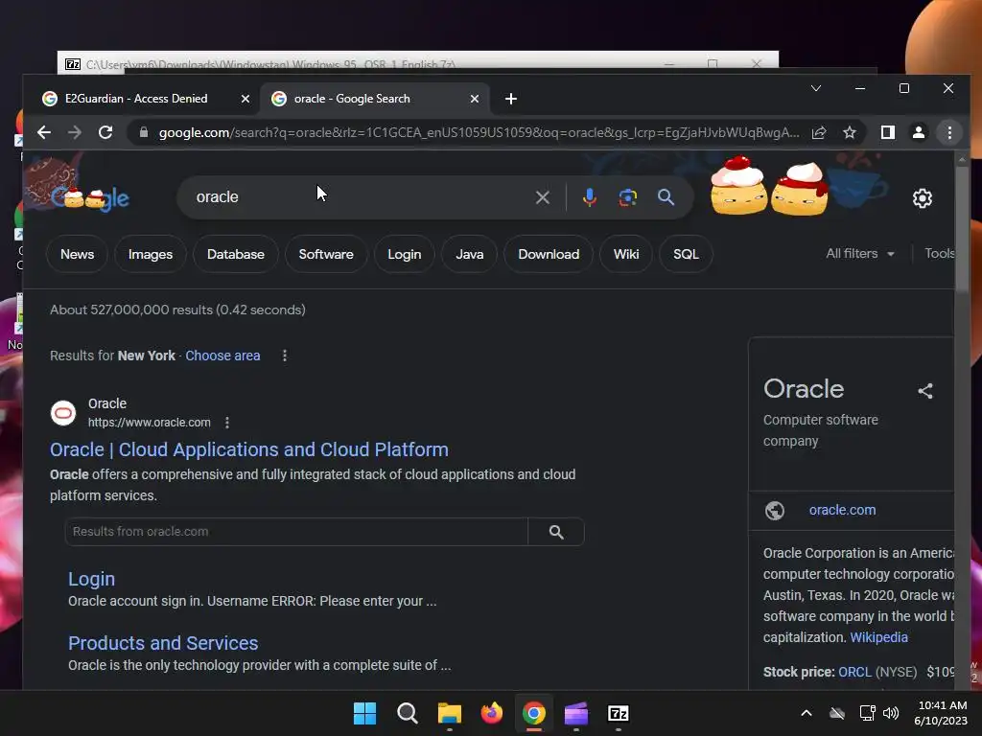Viewport: 982px width, 736px height.
Task: Open the Wikipedia link in panel
Action: pos(878,637)
